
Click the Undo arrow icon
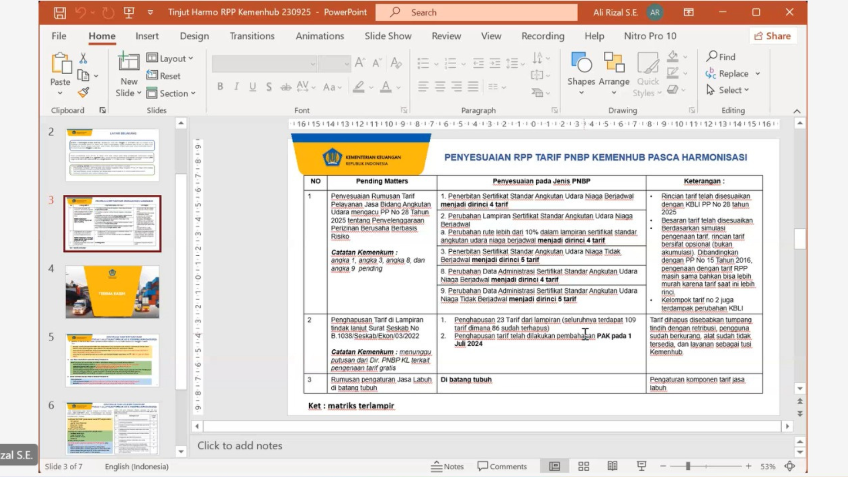click(x=80, y=12)
